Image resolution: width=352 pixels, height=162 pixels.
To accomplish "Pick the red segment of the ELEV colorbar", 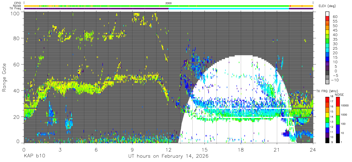I will [x=327, y=18].
